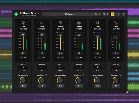Screen dimensions: 139x103
Task: Select the B comparison state
Action: tap(119, 14)
